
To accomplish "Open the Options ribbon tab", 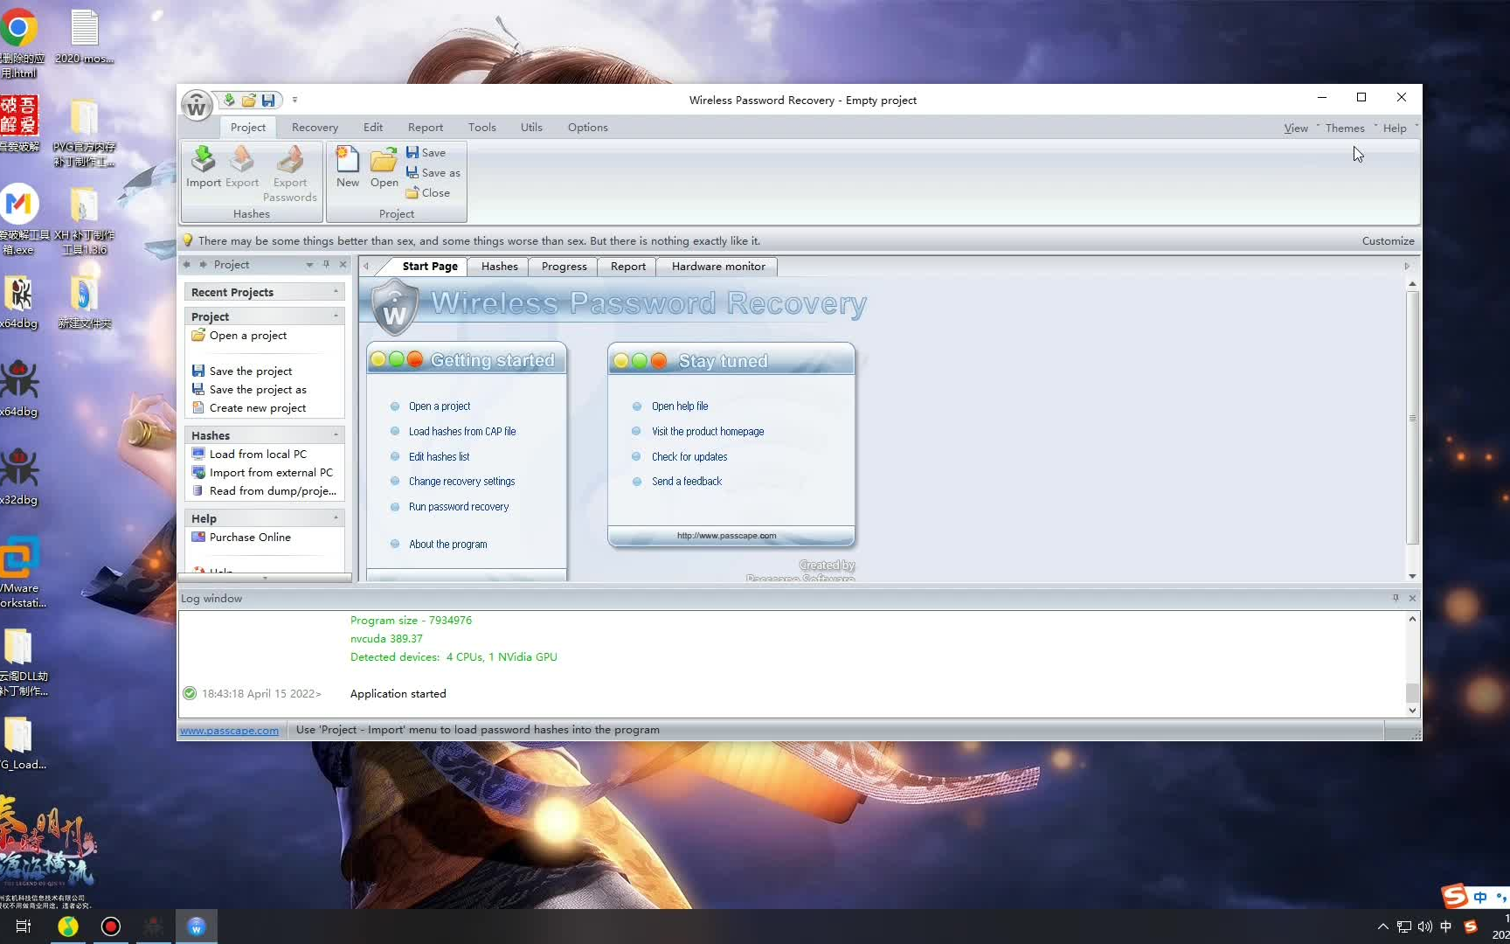I will coord(587,128).
